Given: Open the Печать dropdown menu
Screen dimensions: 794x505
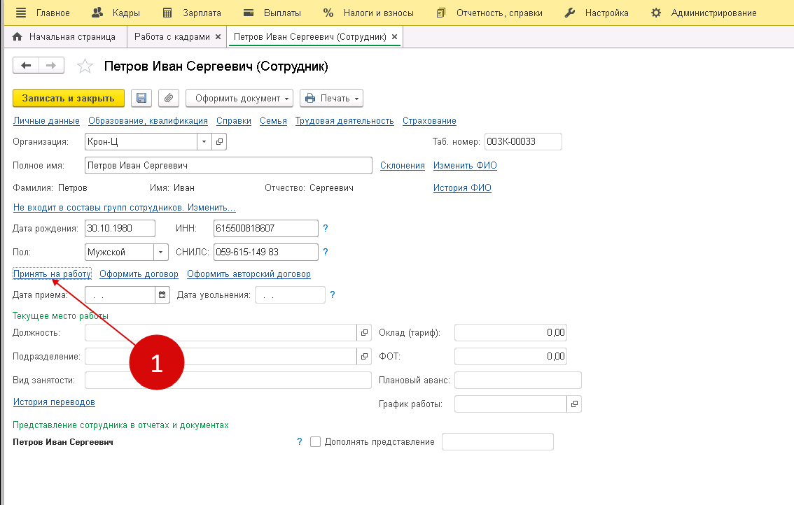Looking at the screenshot, I should 331,99.
